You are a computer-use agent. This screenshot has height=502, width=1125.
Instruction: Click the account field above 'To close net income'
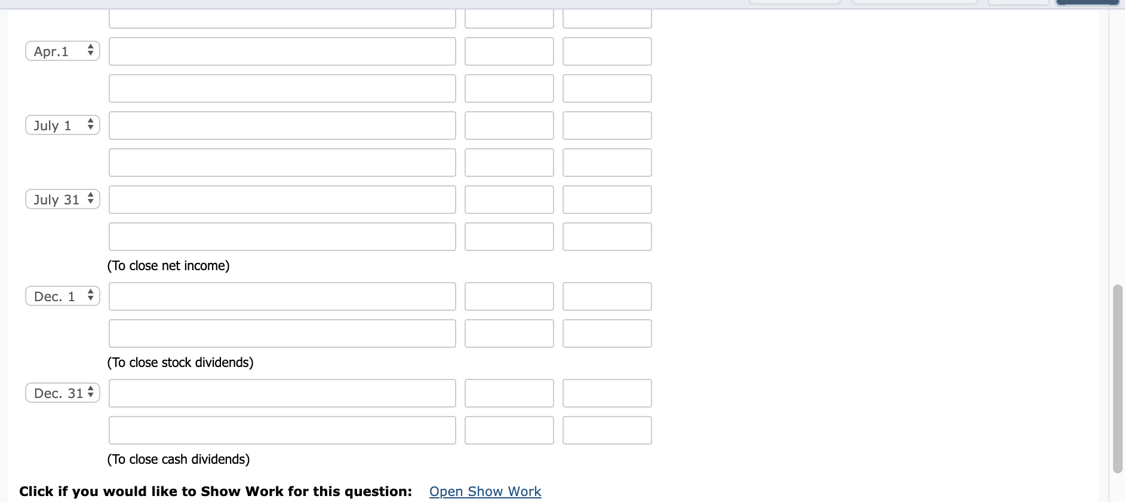point(282,236)
